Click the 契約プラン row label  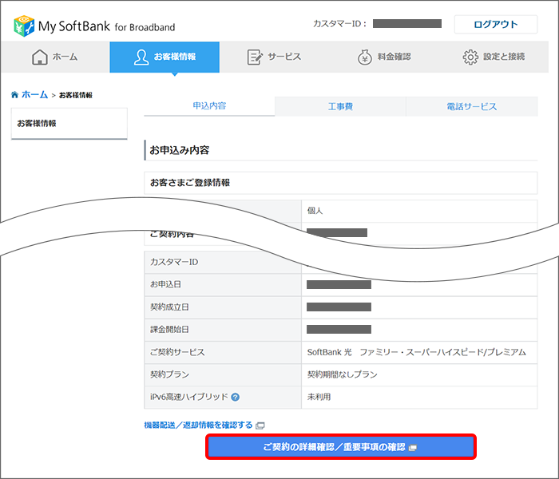[x=169, y=374]
